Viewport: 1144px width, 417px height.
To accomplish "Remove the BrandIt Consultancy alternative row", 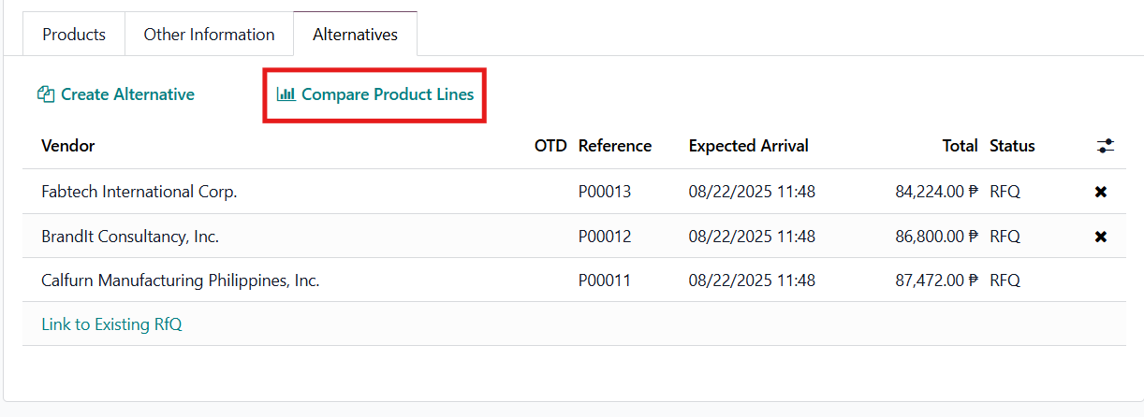I will click(x=1100, y=237).
